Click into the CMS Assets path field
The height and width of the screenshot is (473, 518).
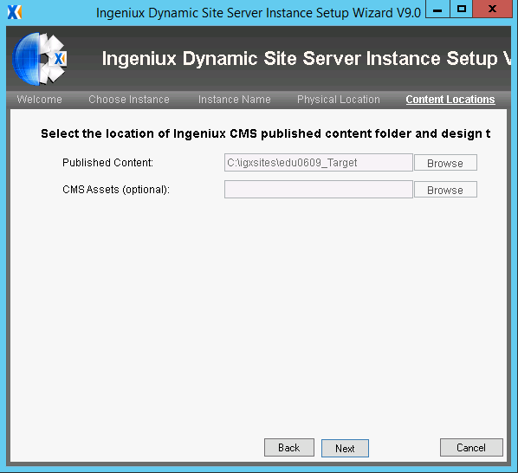319,189
